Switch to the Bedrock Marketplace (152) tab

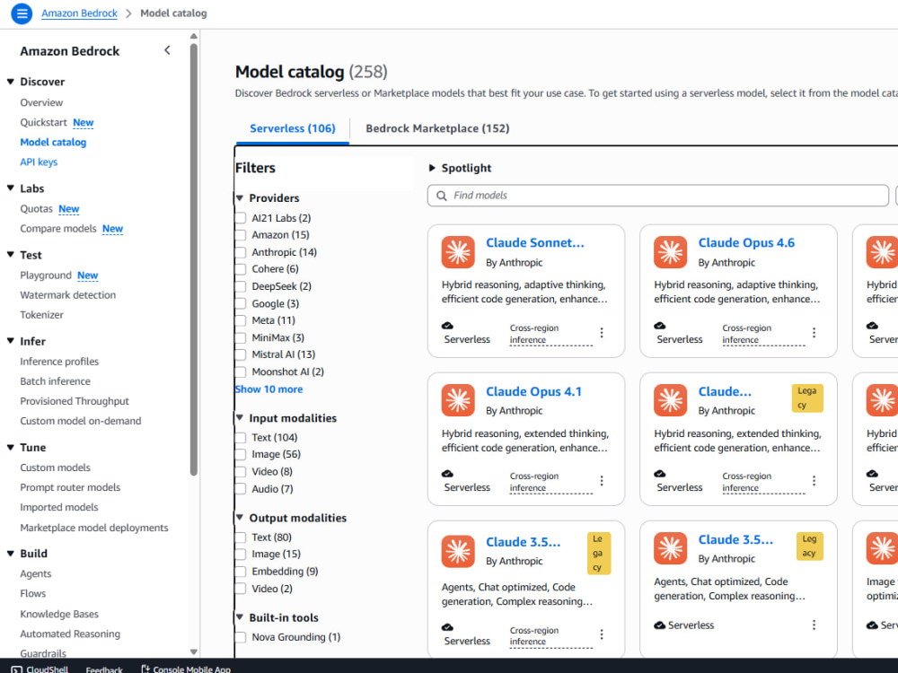(x=437, y=128)
